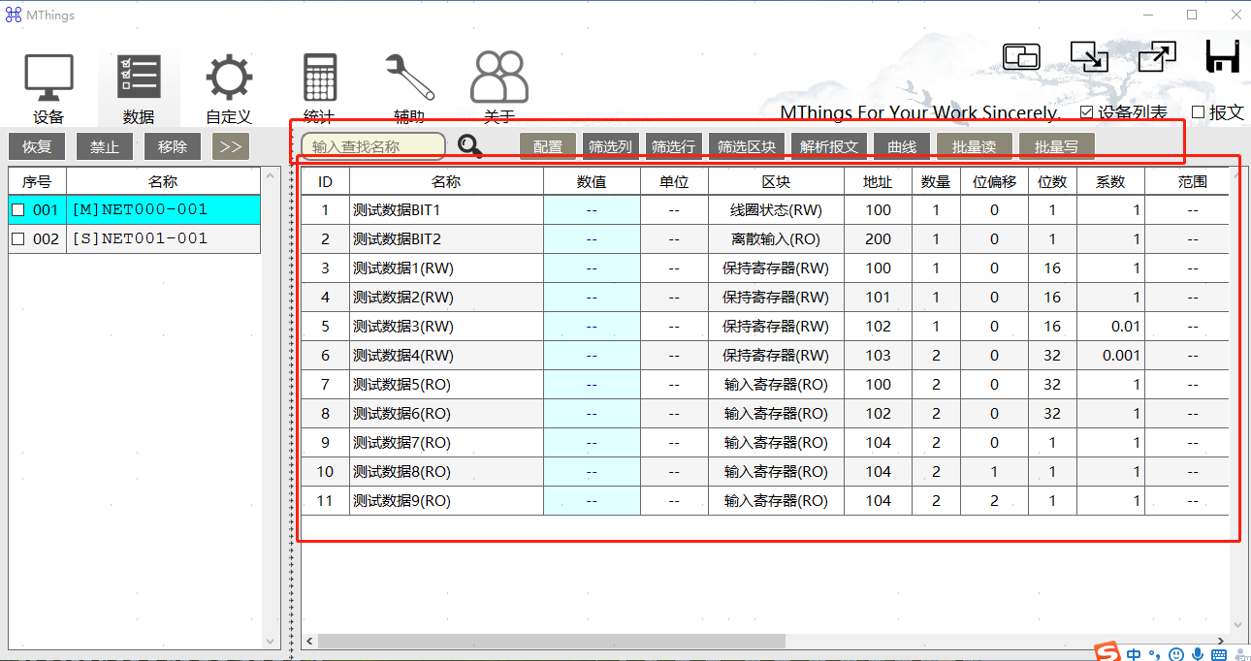
Task: Enable the 报文 checkbox
Action: [x=1198, y=112]
